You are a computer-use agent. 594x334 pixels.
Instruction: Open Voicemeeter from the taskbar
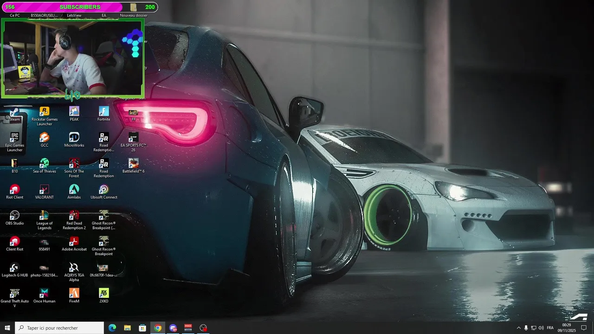[188, 328]
